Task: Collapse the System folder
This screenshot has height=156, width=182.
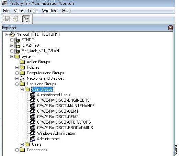Action: pyautogui.click(x=12, y=56)
